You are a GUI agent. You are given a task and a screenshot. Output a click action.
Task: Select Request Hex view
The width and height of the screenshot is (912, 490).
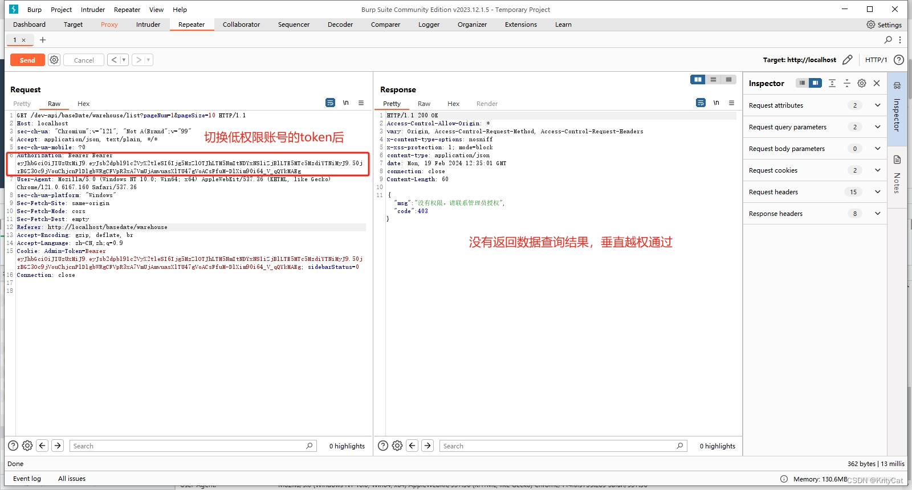[x=84, y=104]
